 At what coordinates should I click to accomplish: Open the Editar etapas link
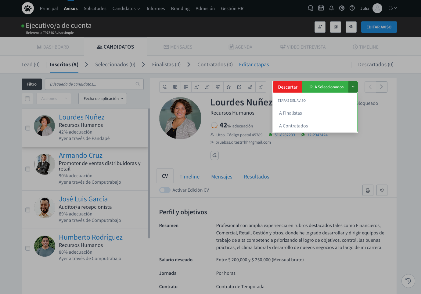pyautogui.click(x=254, y=64)
